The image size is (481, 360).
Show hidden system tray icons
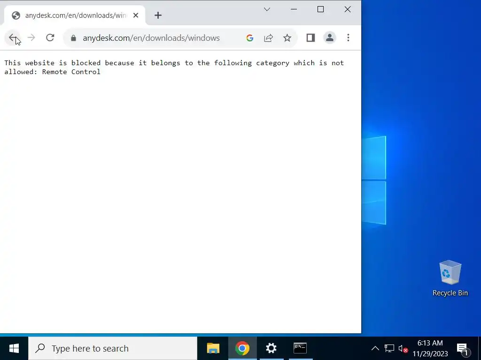(x=375, y=348)
